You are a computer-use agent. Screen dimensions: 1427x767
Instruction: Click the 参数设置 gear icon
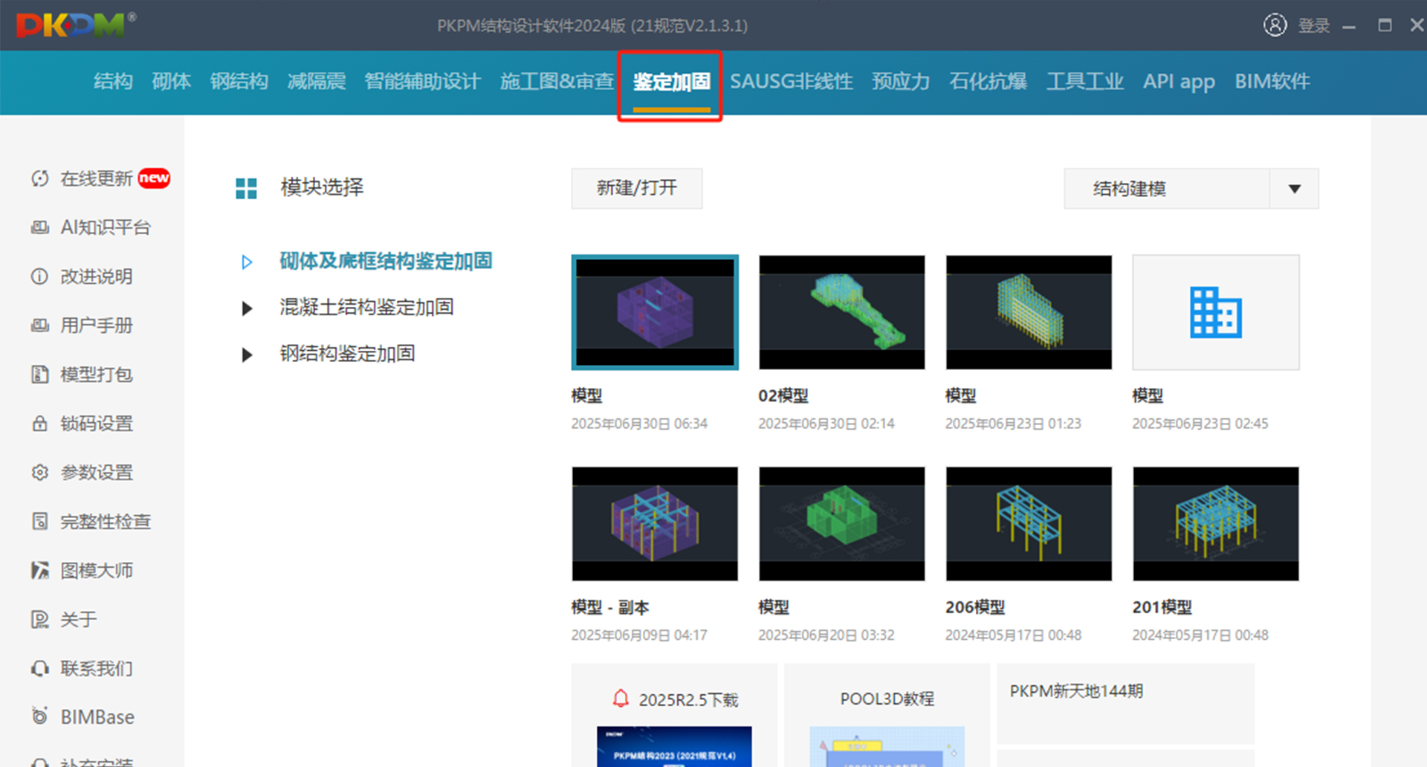(x=40, y=473)
